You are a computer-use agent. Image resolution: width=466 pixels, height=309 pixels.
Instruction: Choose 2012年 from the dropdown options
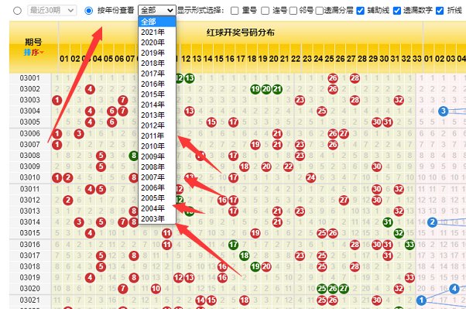click(x=157, y=125)
